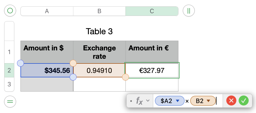Select row 3 header

tap(9, 84)
